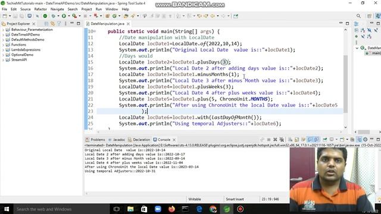Viewport: 381px width, 214px height.
Task: Click Remove All Terminated Launches icon
Action: tap(282, 140)
